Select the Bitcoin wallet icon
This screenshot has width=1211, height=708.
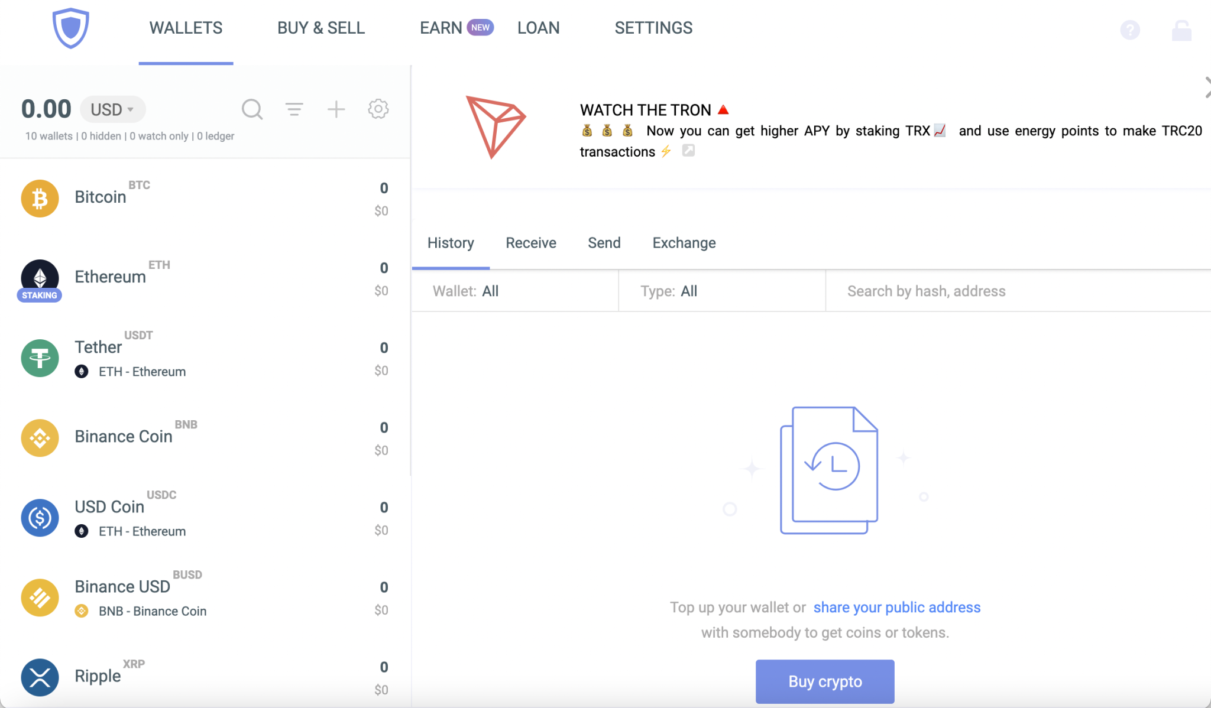click(x=39, y=198)
